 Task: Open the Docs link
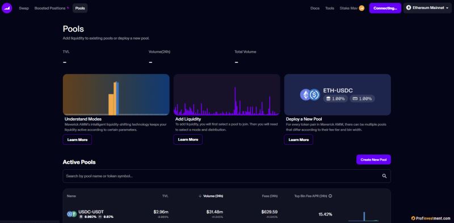point(315,8)
